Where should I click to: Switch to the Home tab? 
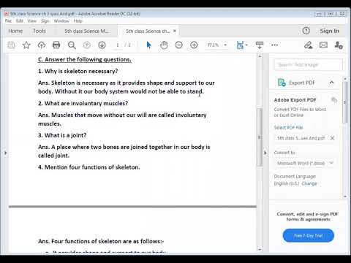pos(15,31)
